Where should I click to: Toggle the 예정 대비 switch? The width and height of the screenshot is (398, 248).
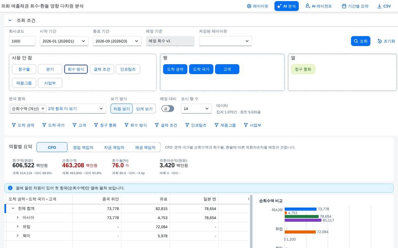pyautogui.click(x=167, y=108)
